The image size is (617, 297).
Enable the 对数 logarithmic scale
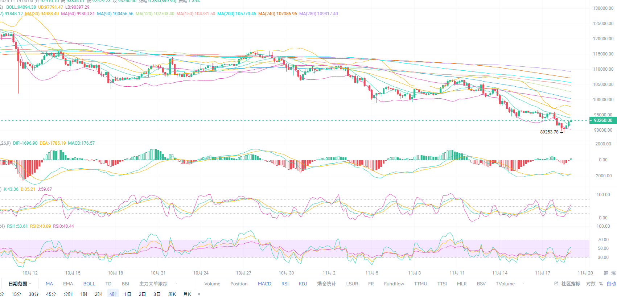(x=591, y=284)
